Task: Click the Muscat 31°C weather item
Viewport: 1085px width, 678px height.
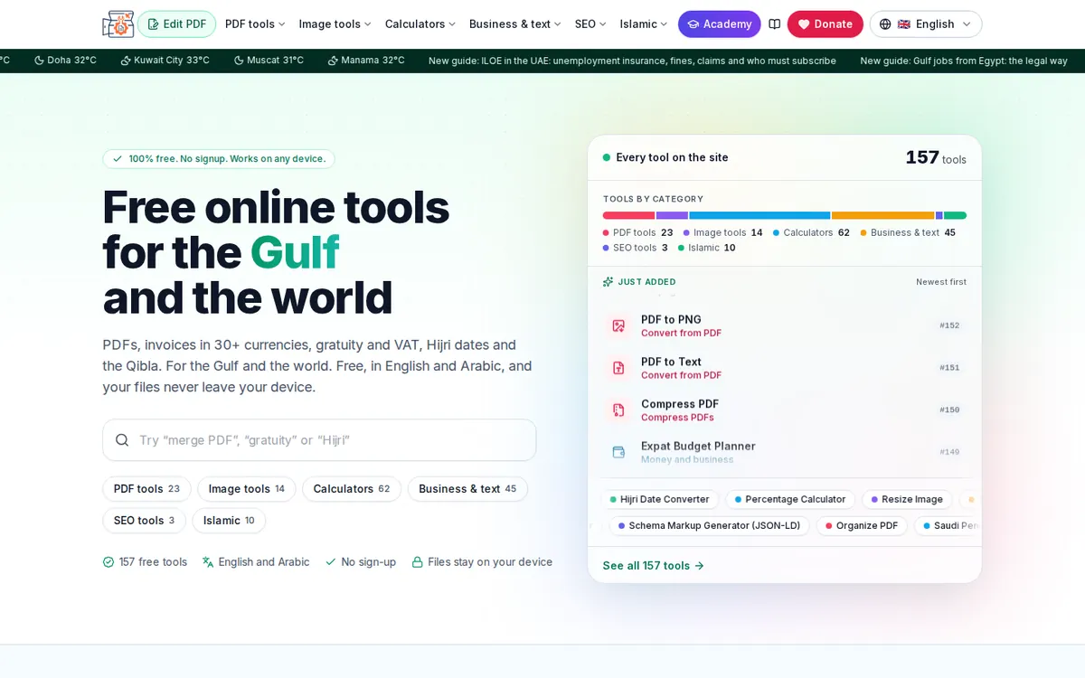Action: coord(269,61)
